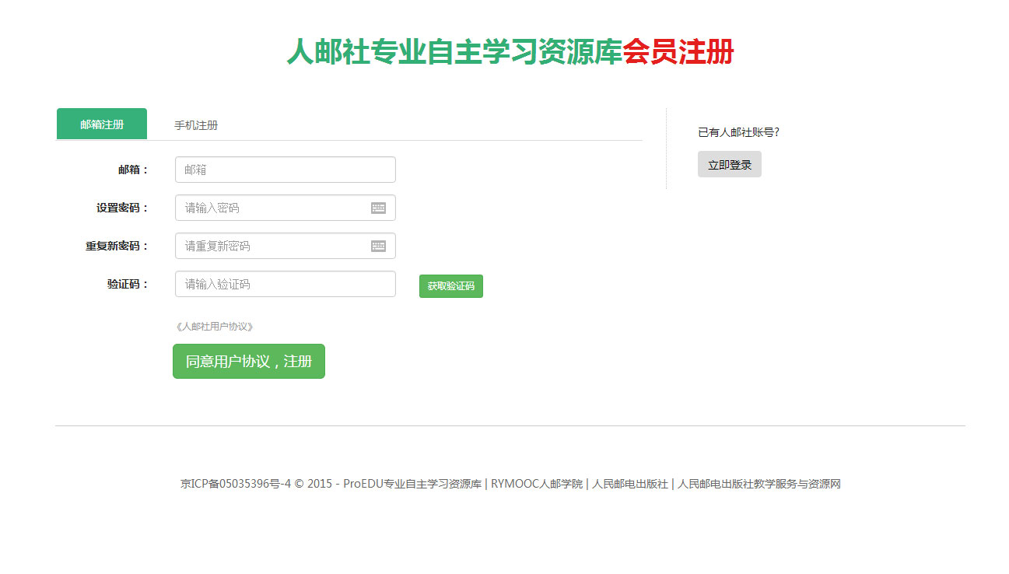Open the 人民邮电出版社教学服务与资源网 footer link
The image size is (1009, 574).
pyautogui.click(x=759, y=484)
